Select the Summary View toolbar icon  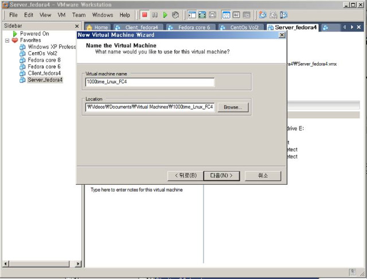226,15
